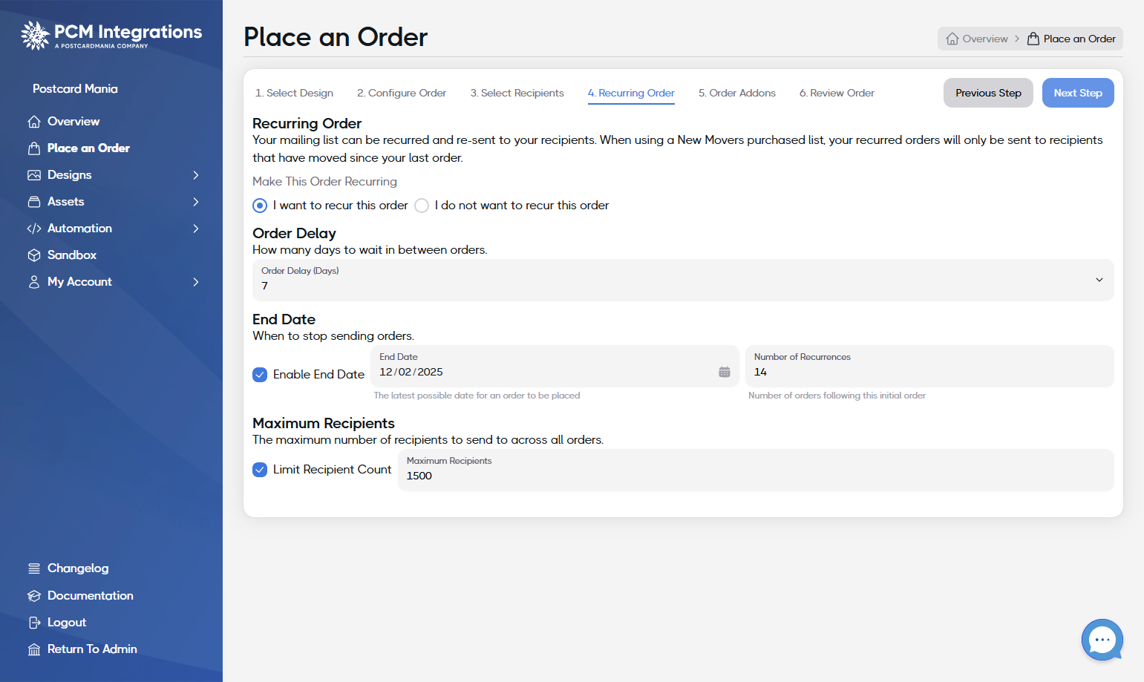Open the chat support bubble icon
1144x682 pixels.
[1102, 639]
